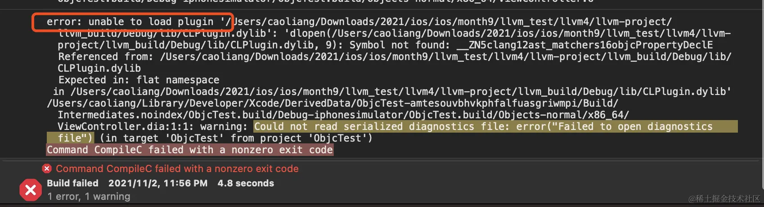Click the 'Intermediates.noindex/ObjcTest.build' path line
Viewport: 764px width, 207px height.
click(x=343, y=115)
